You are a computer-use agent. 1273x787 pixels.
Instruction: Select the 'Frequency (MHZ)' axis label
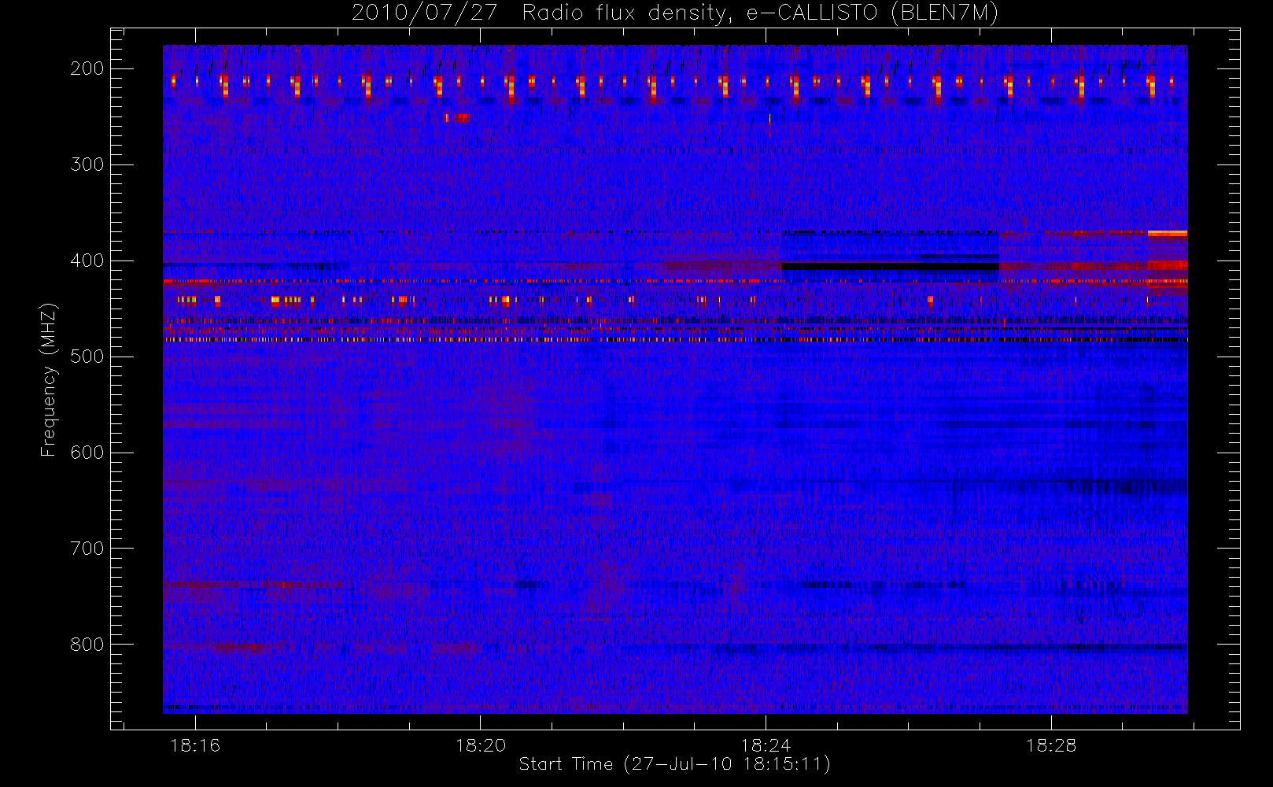(49, 379)
